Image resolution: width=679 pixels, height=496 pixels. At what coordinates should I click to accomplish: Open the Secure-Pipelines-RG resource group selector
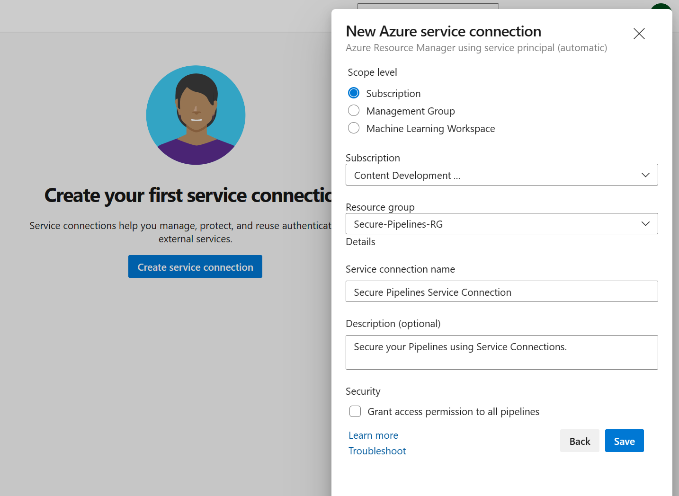pyautogui.click(x=502, y=223)
